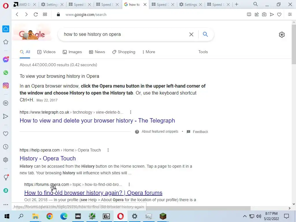
Task: Open lightbulb tips icon in sidebar
Action: tap(6, 177)
